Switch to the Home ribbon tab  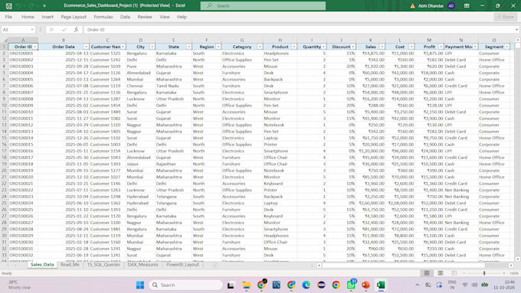28,17
